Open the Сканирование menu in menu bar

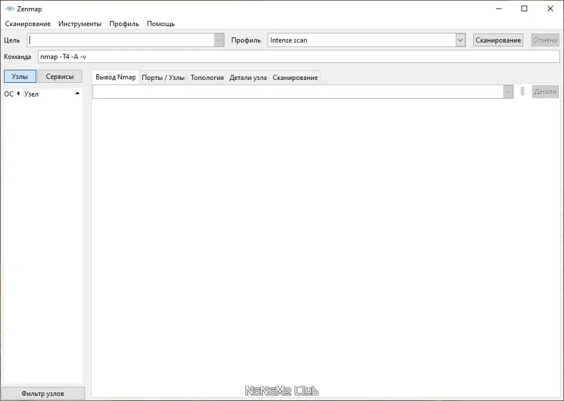[28, 24]
